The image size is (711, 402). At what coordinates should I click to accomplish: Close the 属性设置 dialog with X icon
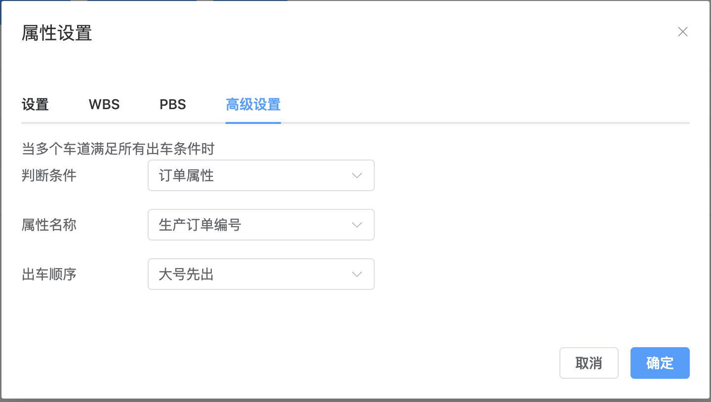click(x=682, y=32)
